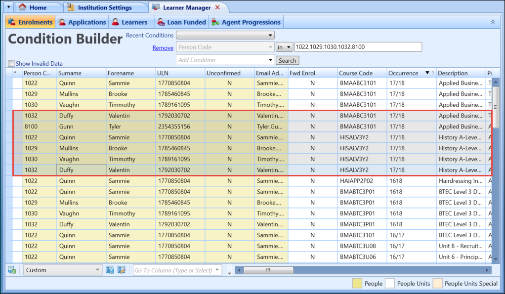Open the 'in' operator dropdown
The image size is (505, 294).
pyautogui.click(x=284, y=47)
